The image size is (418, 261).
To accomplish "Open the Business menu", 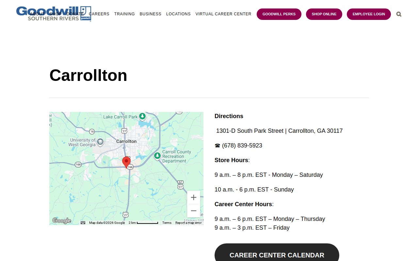I will tap(151, 14).
